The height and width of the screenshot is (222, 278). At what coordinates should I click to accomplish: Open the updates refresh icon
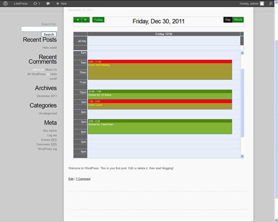pos(35,3)
